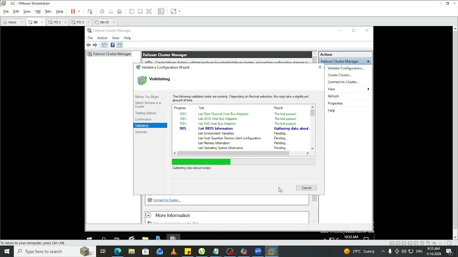Click 'Testing Options' wizard step
Viewport: 458px width, 257px height.
click(x=145, y=113)
